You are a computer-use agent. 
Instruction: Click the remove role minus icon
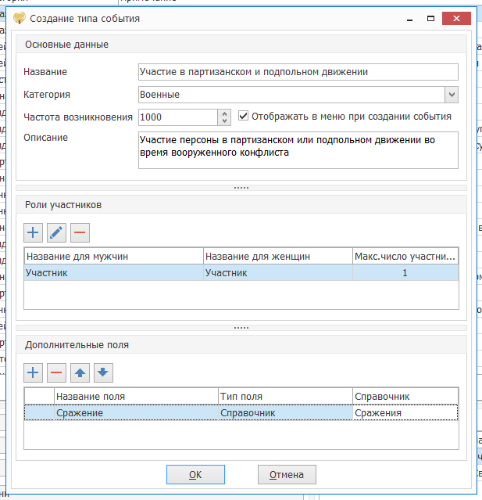pyautogui.click(x=80, y=232)
